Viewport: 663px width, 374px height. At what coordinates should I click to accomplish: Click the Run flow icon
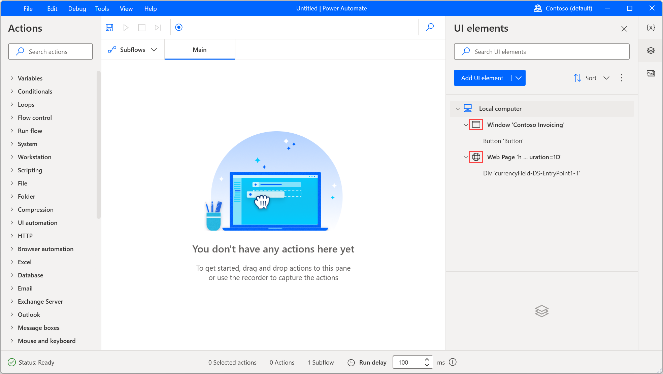click(x=126, y=27)
